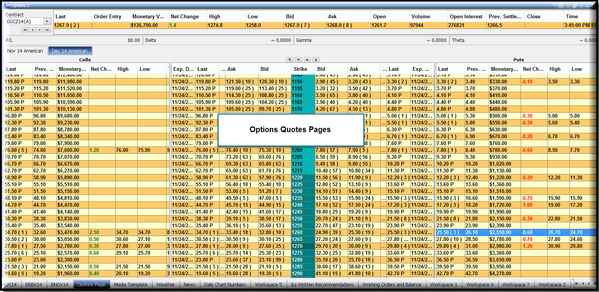Open Ira Written Recommendations tab

(323, 284)
